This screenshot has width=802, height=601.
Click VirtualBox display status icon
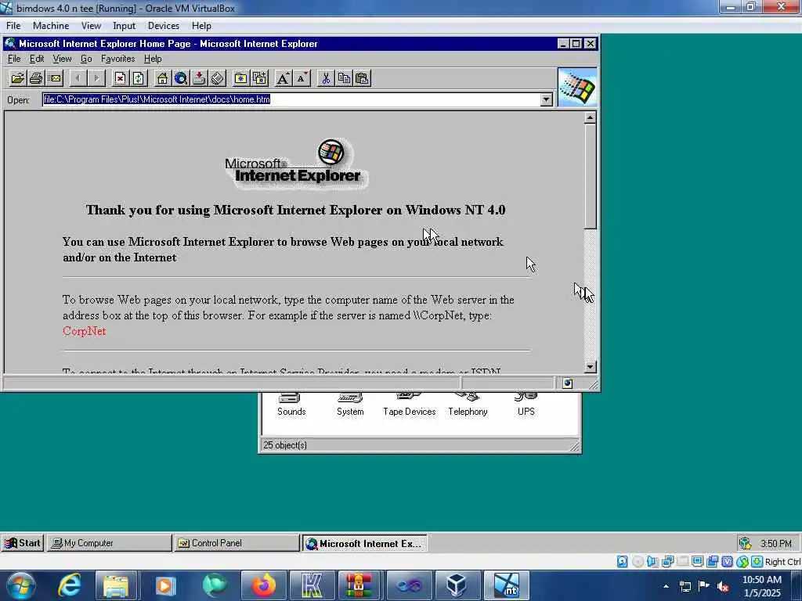(x=697, y=562)
